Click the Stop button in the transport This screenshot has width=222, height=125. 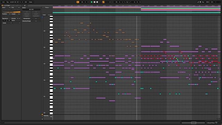(x=94, y=2)
